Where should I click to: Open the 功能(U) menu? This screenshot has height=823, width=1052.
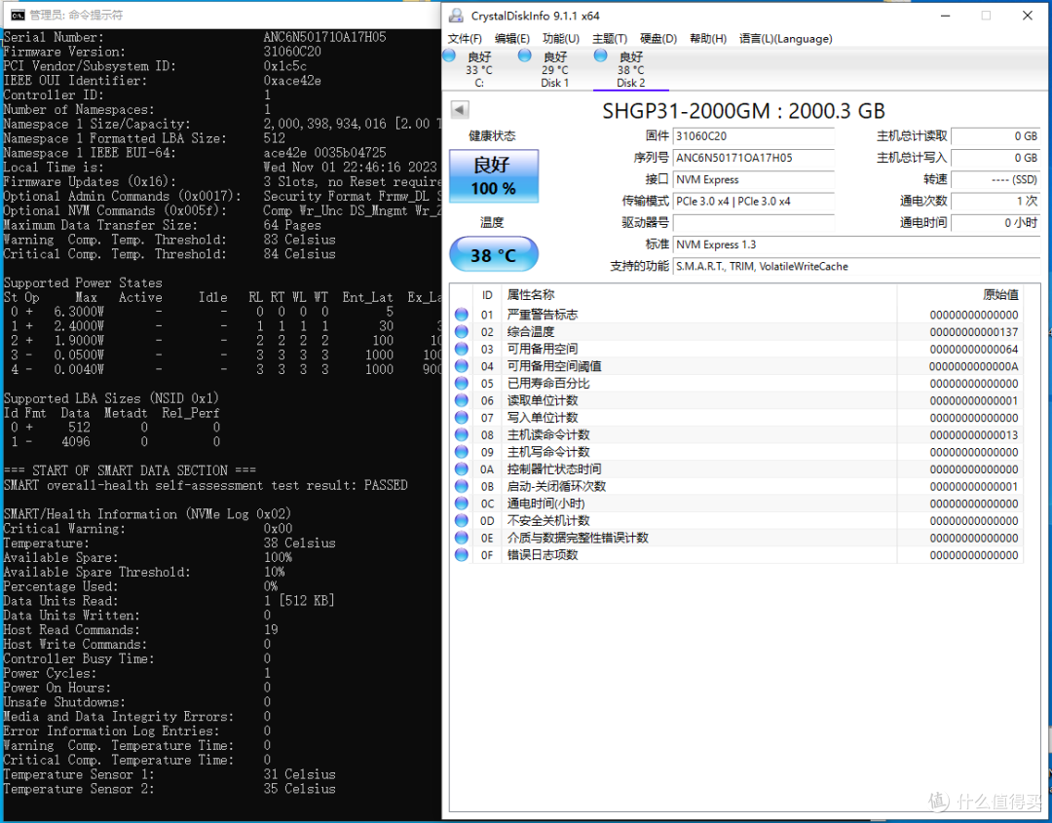pyautogui.click(x=560, y=39)
